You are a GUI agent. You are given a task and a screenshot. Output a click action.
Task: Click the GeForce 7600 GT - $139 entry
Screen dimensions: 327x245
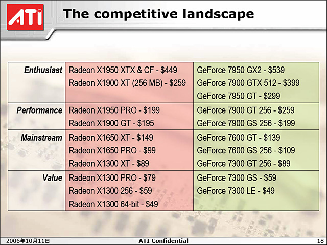click(x=239, y=137)
